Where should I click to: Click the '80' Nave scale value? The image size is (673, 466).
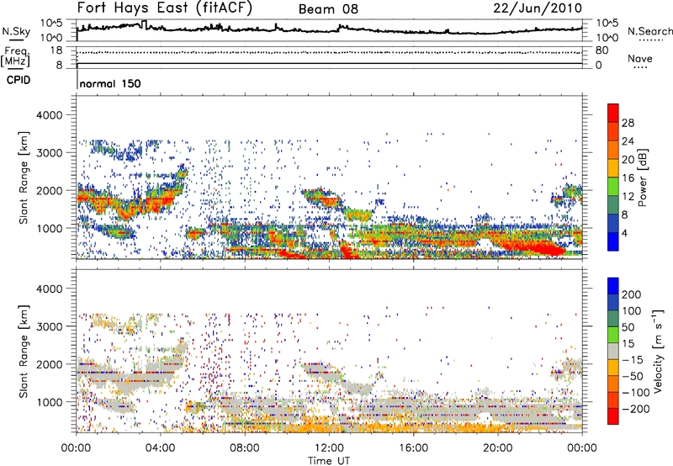(x=601, y=50)
